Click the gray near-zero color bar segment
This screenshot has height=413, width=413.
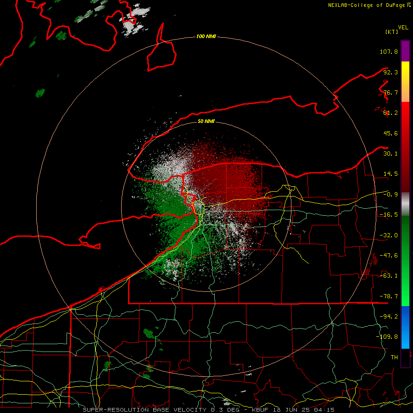click(405, 204)
